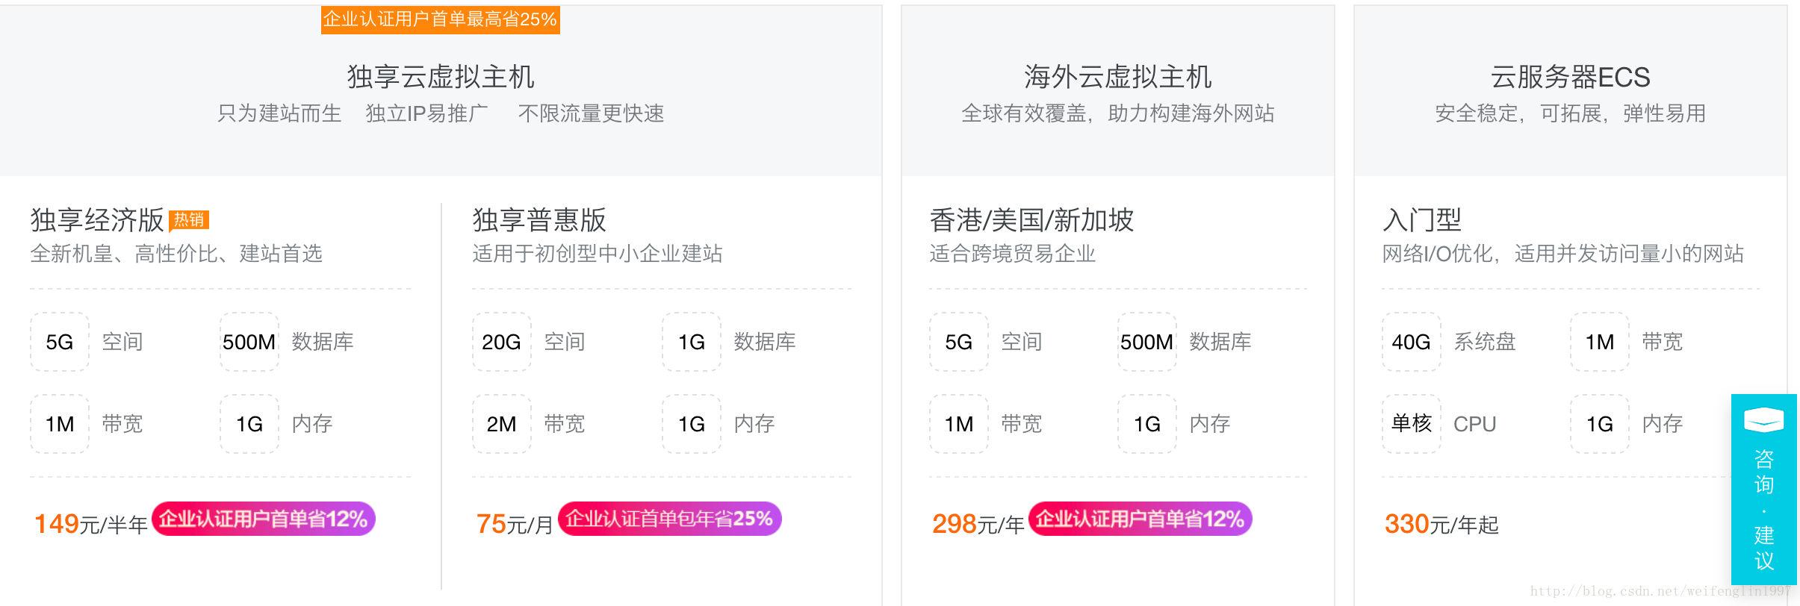Image resolution: width=1800 pixels, height=606 pixels.
Task: Select the 香港/美国/新加坡 plan title
Action: (x=1031, y=220)
